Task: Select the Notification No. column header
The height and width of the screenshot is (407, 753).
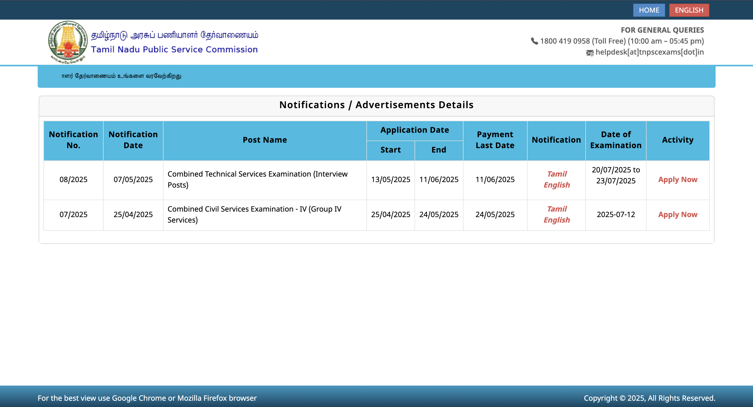Action: [74, 140]
